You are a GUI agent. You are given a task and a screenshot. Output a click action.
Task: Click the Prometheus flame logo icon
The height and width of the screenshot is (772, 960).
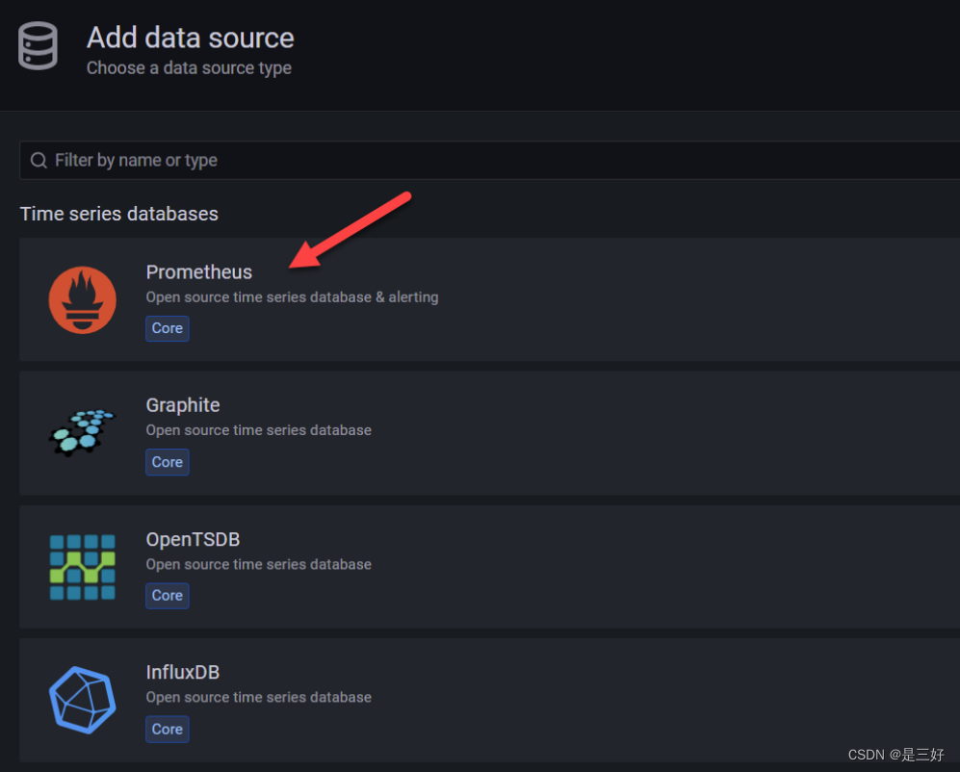point(82,300)
